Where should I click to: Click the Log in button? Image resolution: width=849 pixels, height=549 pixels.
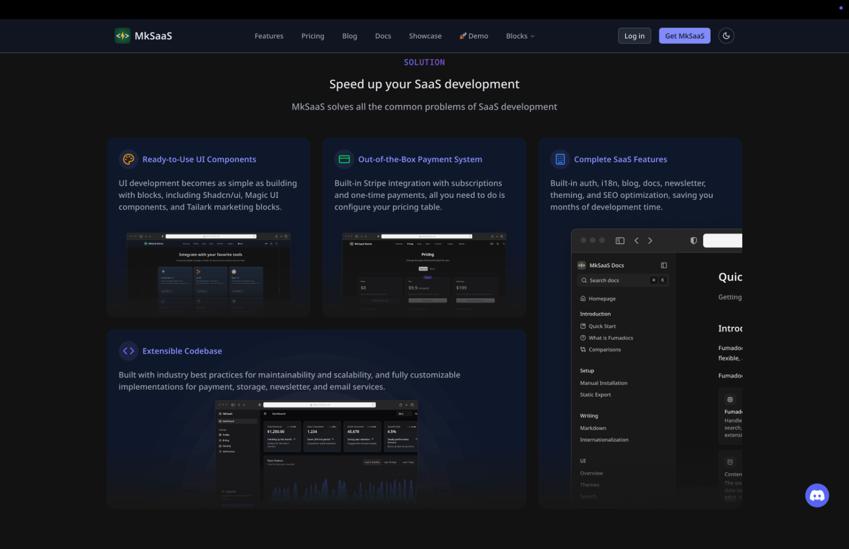[x=635, y=36]
